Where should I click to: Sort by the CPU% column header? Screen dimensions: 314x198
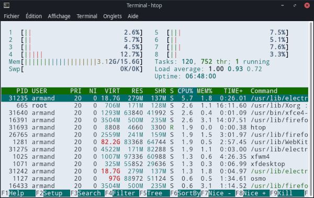click(185, 91)
